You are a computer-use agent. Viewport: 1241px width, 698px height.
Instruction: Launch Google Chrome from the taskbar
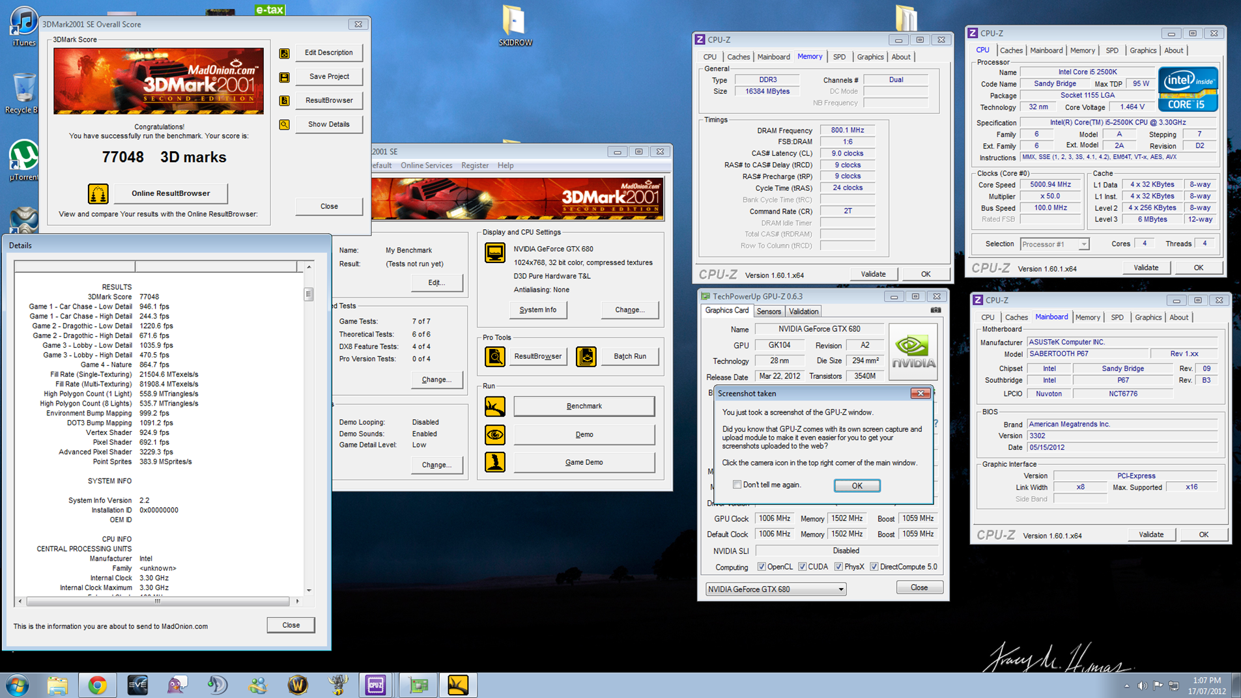pos(98,685)
